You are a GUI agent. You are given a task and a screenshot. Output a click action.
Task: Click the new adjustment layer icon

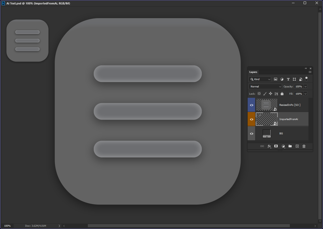(x=283, y=146)
